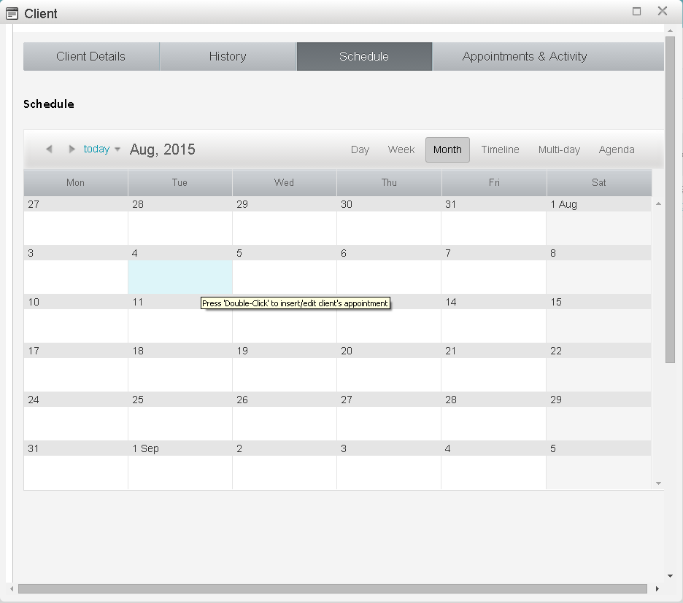Select the August 4 calendar cell
The height and width of the screenshot is (603, 683).
[180, 277]
